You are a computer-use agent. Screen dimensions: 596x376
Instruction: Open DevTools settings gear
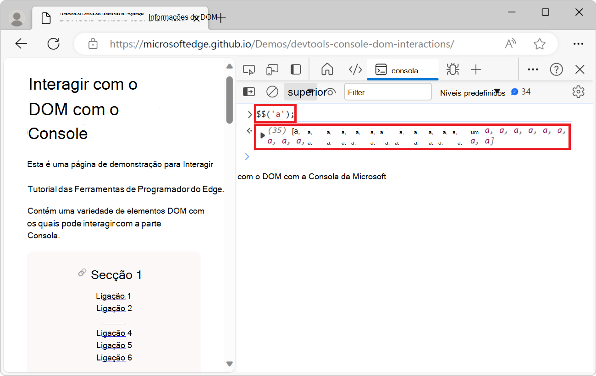pyautogui.click(x=578, y=91)
